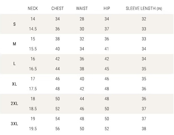Click the NECK column header
Image resolution: width=174 pixels, height=135 pixels.
point(33,8)
